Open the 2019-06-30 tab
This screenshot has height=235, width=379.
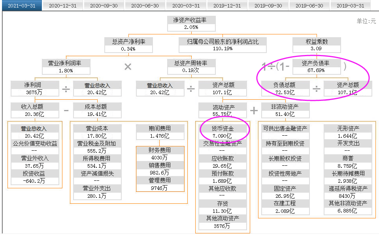[x=309, y=6]
